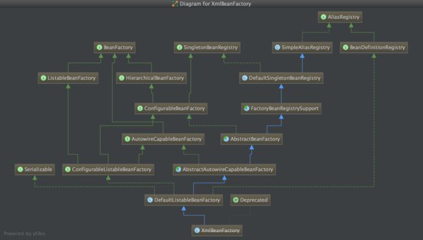This screenshot has height=240, width=423.
Task: Select the Serializable node label
Action: (38, 169)
